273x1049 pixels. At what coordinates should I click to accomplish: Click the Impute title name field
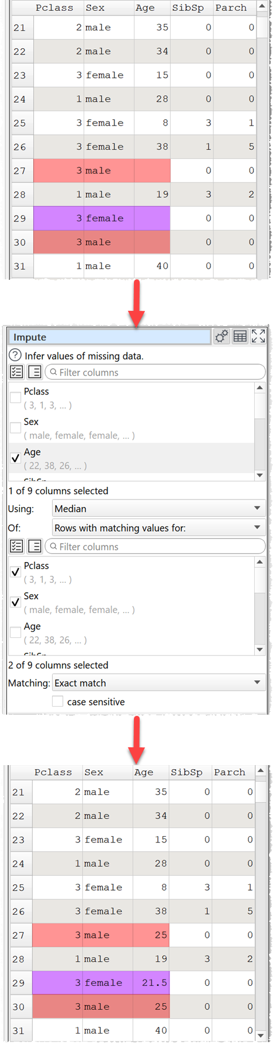(x=110, y=337)
